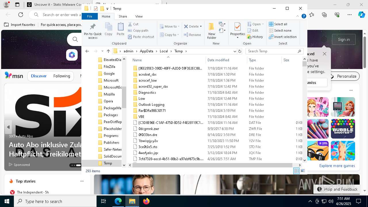Open file History
368x207 pixels.
(x=255, y=37)
